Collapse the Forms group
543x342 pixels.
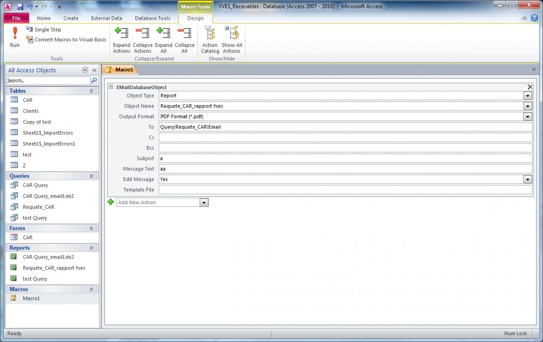click(x=91, y=228)
